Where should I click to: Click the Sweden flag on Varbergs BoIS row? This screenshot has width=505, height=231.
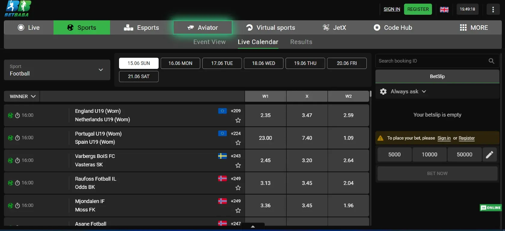coord(222,156)
